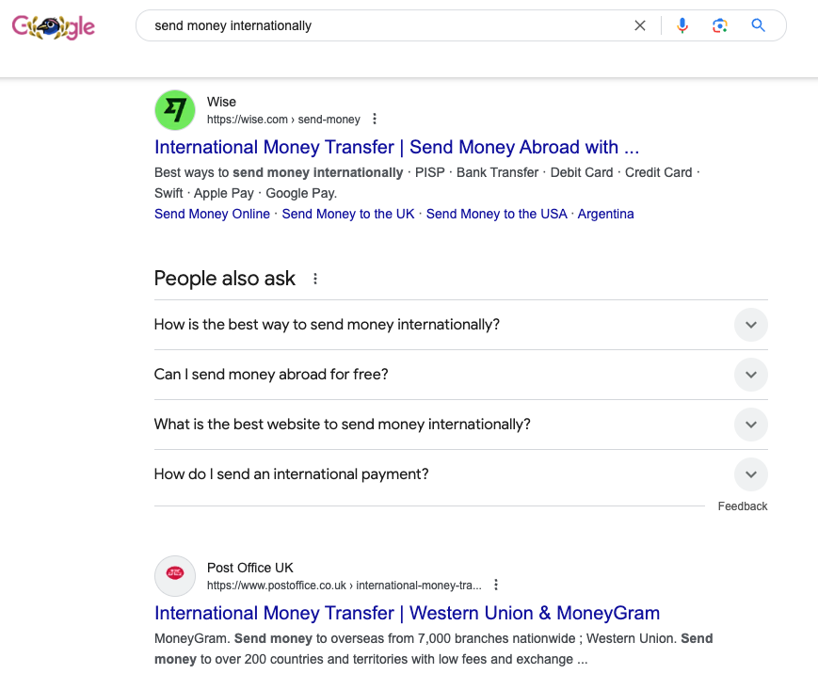Click into the search box text
The width and height of the screenshot is (818, 690).
click(x=233, y=25)
